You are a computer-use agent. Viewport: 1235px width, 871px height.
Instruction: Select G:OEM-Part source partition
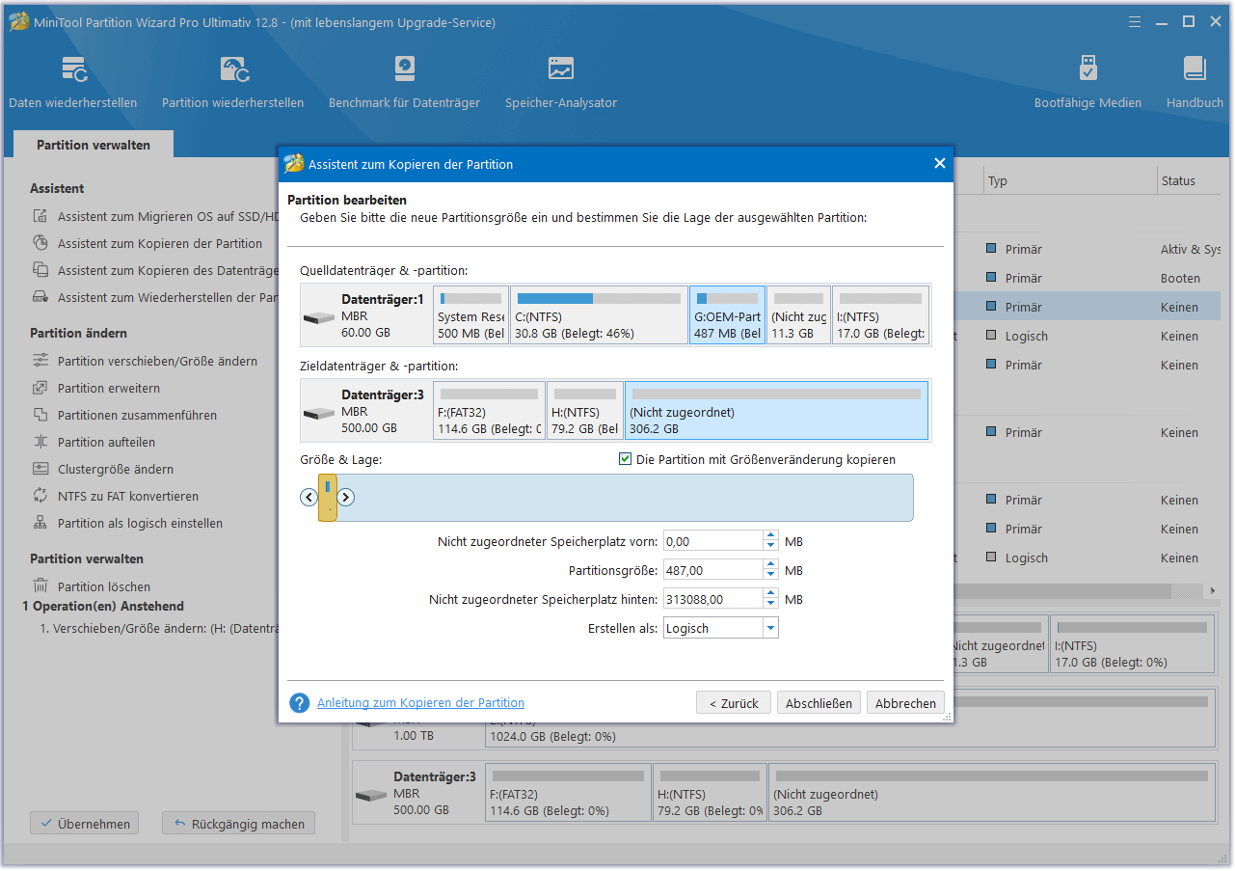click(728, 315)
